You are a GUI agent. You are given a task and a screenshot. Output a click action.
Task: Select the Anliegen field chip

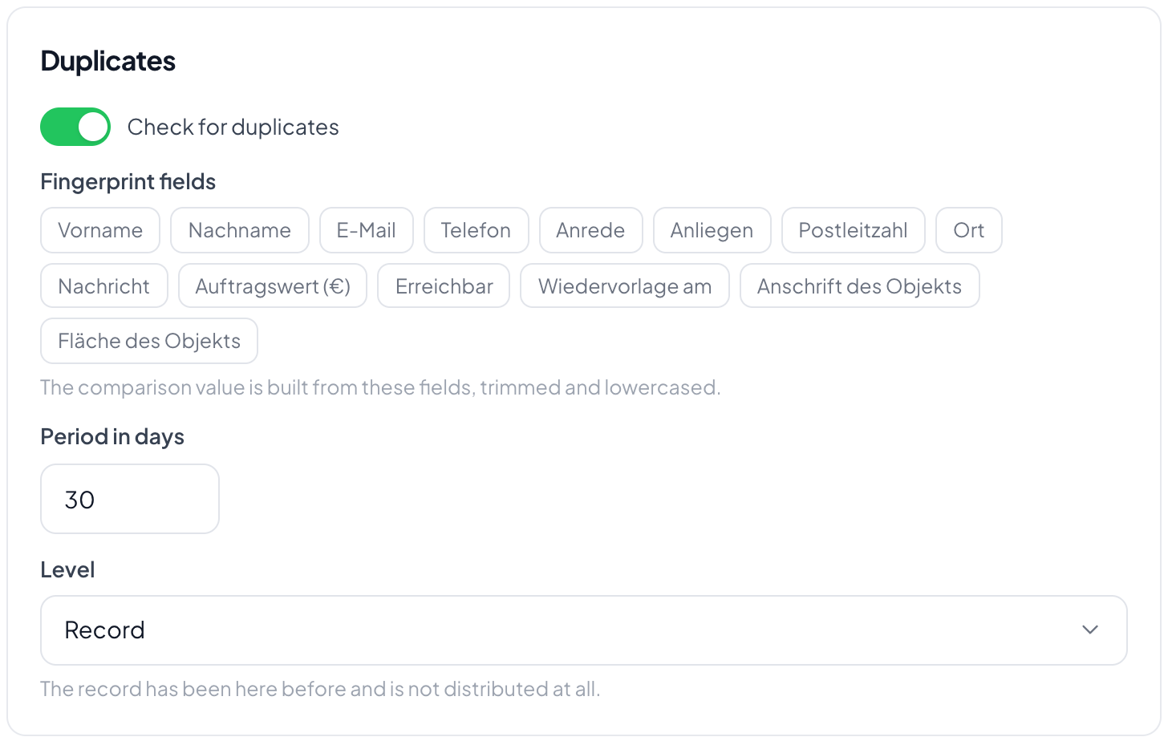pyautogui.click(x=712, y=230)
